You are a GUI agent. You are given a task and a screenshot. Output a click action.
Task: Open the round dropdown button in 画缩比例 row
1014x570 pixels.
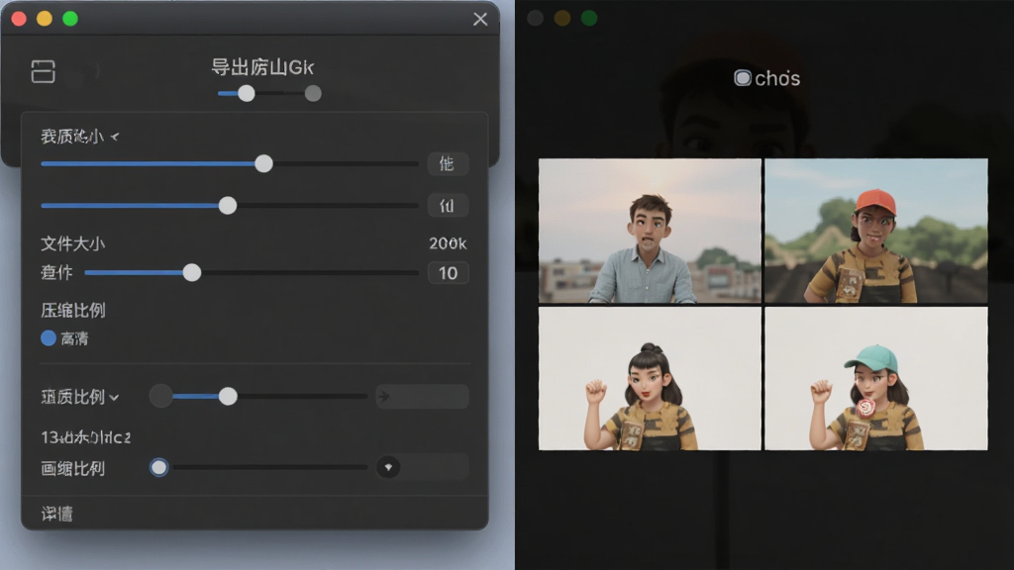(x=388, y=467)
